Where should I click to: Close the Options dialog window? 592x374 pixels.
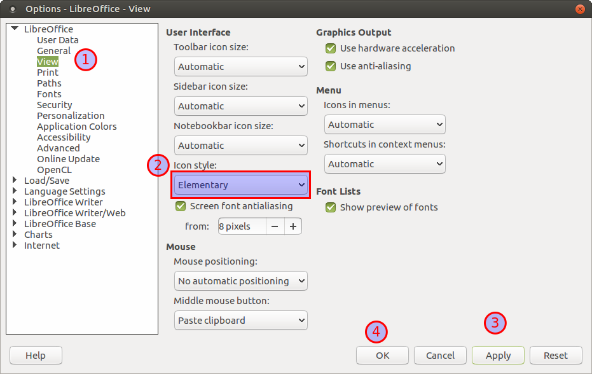(x=581, y=9)
